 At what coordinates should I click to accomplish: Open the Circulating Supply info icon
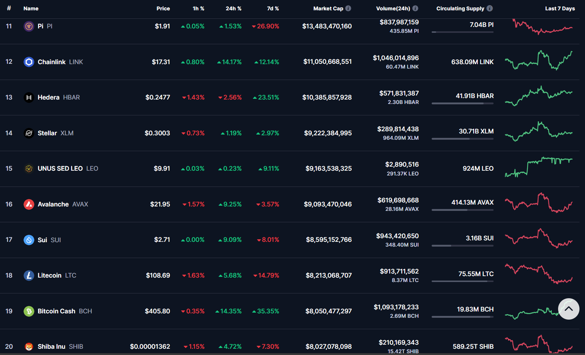490,8
